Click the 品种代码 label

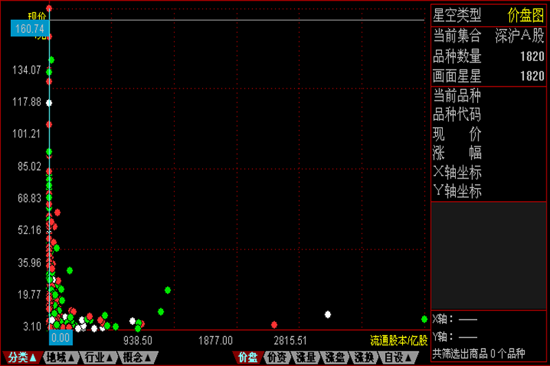click(x=457, y=115)
